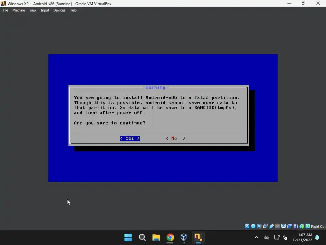Click the network adapter status icon
The image size is (326, 245).
[265, 226]
